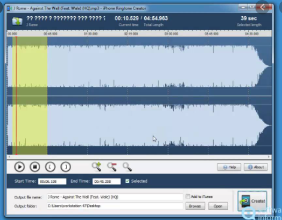Browse for an output folder

tap(195, 206)
